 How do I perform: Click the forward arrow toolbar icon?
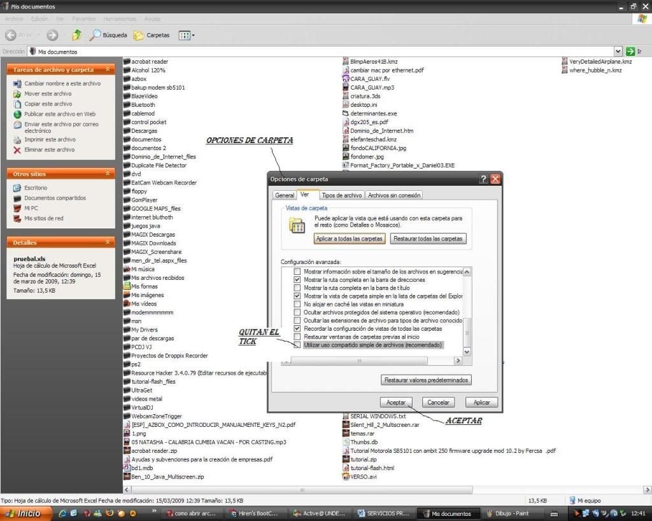coord(52,36)
